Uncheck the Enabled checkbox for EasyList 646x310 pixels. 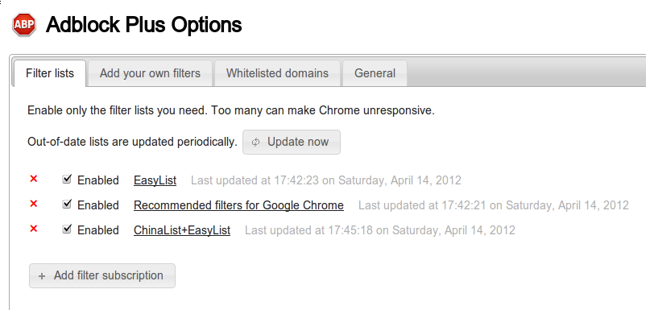pyautogui.click(x=67, y=179)
